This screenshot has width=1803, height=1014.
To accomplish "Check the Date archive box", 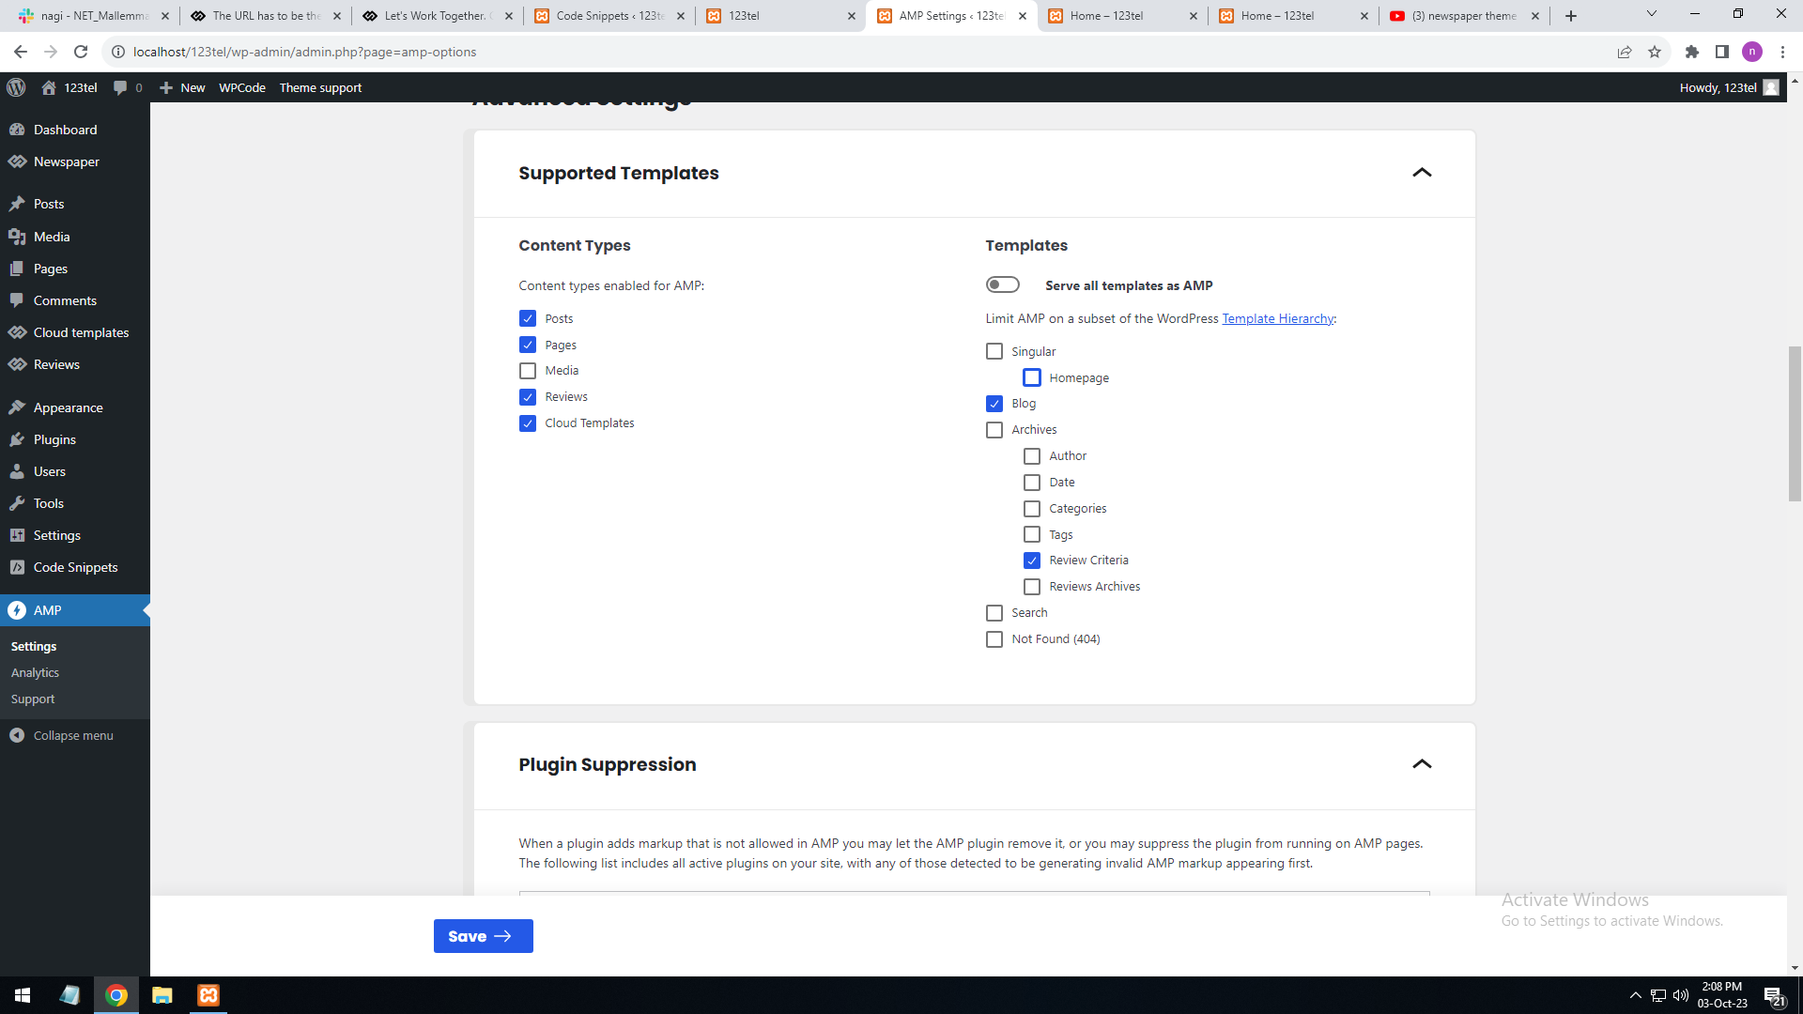I will [1032, 483].
